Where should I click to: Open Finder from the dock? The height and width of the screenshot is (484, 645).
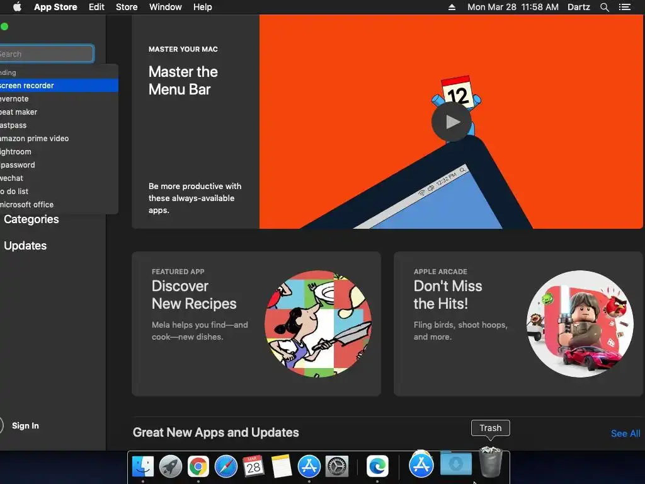click(143, 466)
